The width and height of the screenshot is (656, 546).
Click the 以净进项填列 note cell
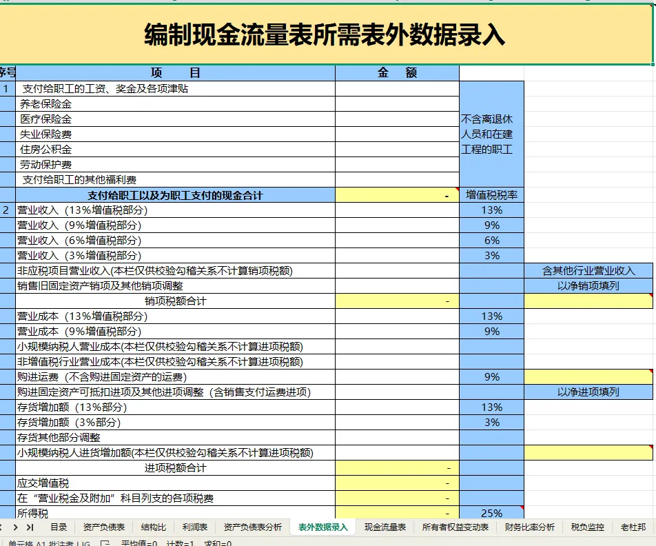(588, 392)
